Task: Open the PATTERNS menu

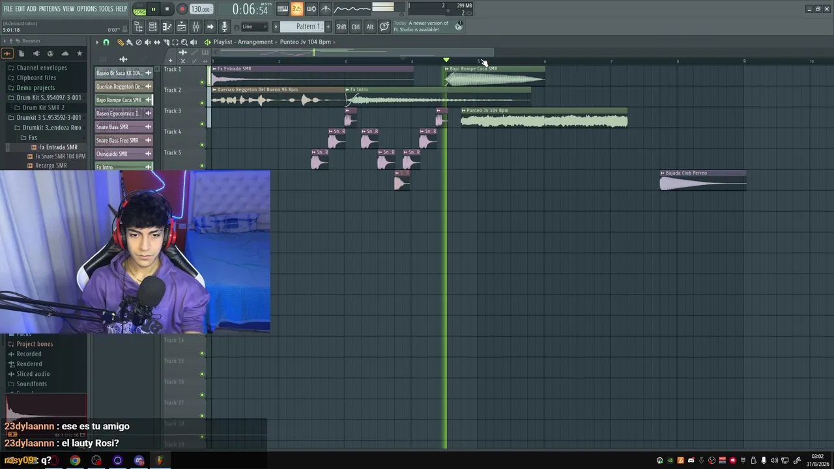Action: coord(50,8)
